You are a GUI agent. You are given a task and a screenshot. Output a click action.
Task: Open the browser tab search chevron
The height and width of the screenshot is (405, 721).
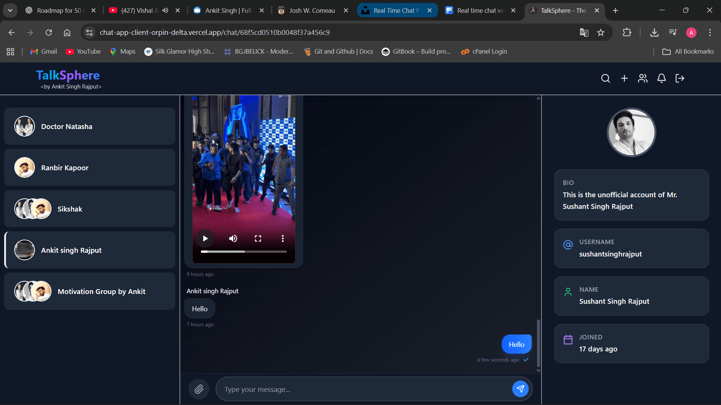coord(10,10)
